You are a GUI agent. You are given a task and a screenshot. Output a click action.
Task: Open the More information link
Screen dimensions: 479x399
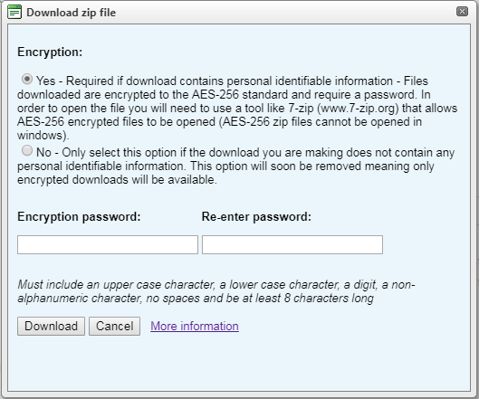[x=195, y=326]
